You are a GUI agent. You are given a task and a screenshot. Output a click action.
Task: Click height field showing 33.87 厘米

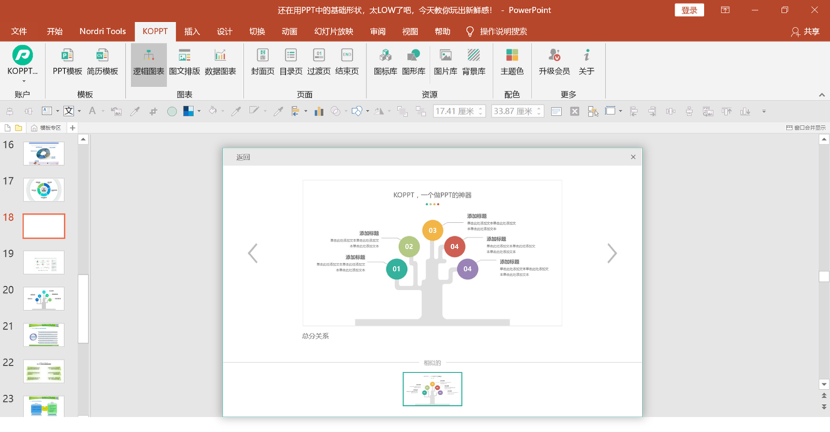pyautogui.click(x=516, y=112)
